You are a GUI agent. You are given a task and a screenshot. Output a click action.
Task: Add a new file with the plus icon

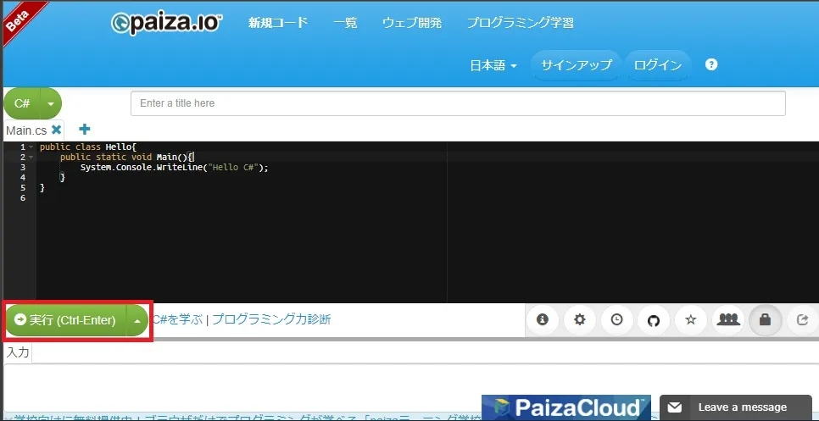pyautogui.click(x=84, y=129)
